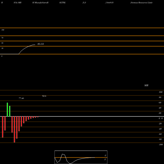Image resolution: width=164 pixels, height=164 pixels.
Task: Click the 92.6 value label
Action: (x=44, y=96)
